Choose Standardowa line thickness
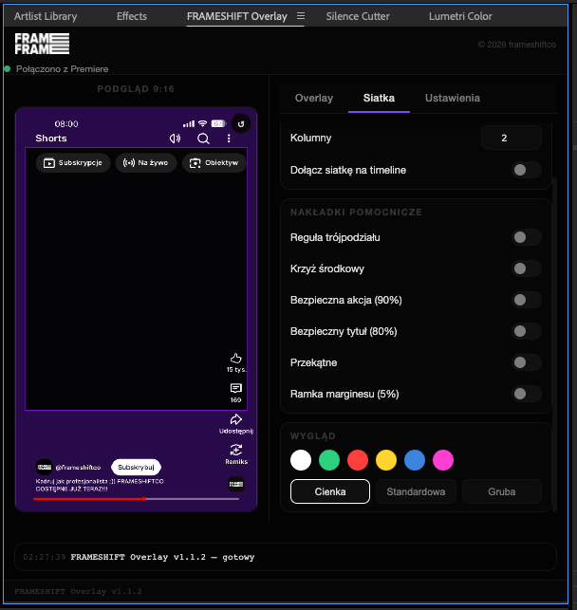This screenshot has height=610, width=577. pyautogui.click(x=416, y=491)
